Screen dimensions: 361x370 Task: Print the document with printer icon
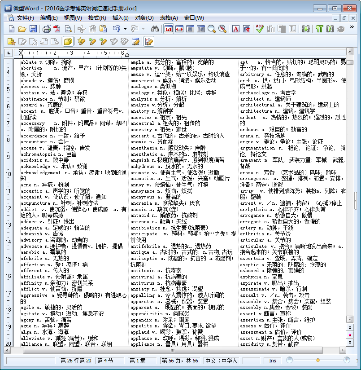coord(47,29)
